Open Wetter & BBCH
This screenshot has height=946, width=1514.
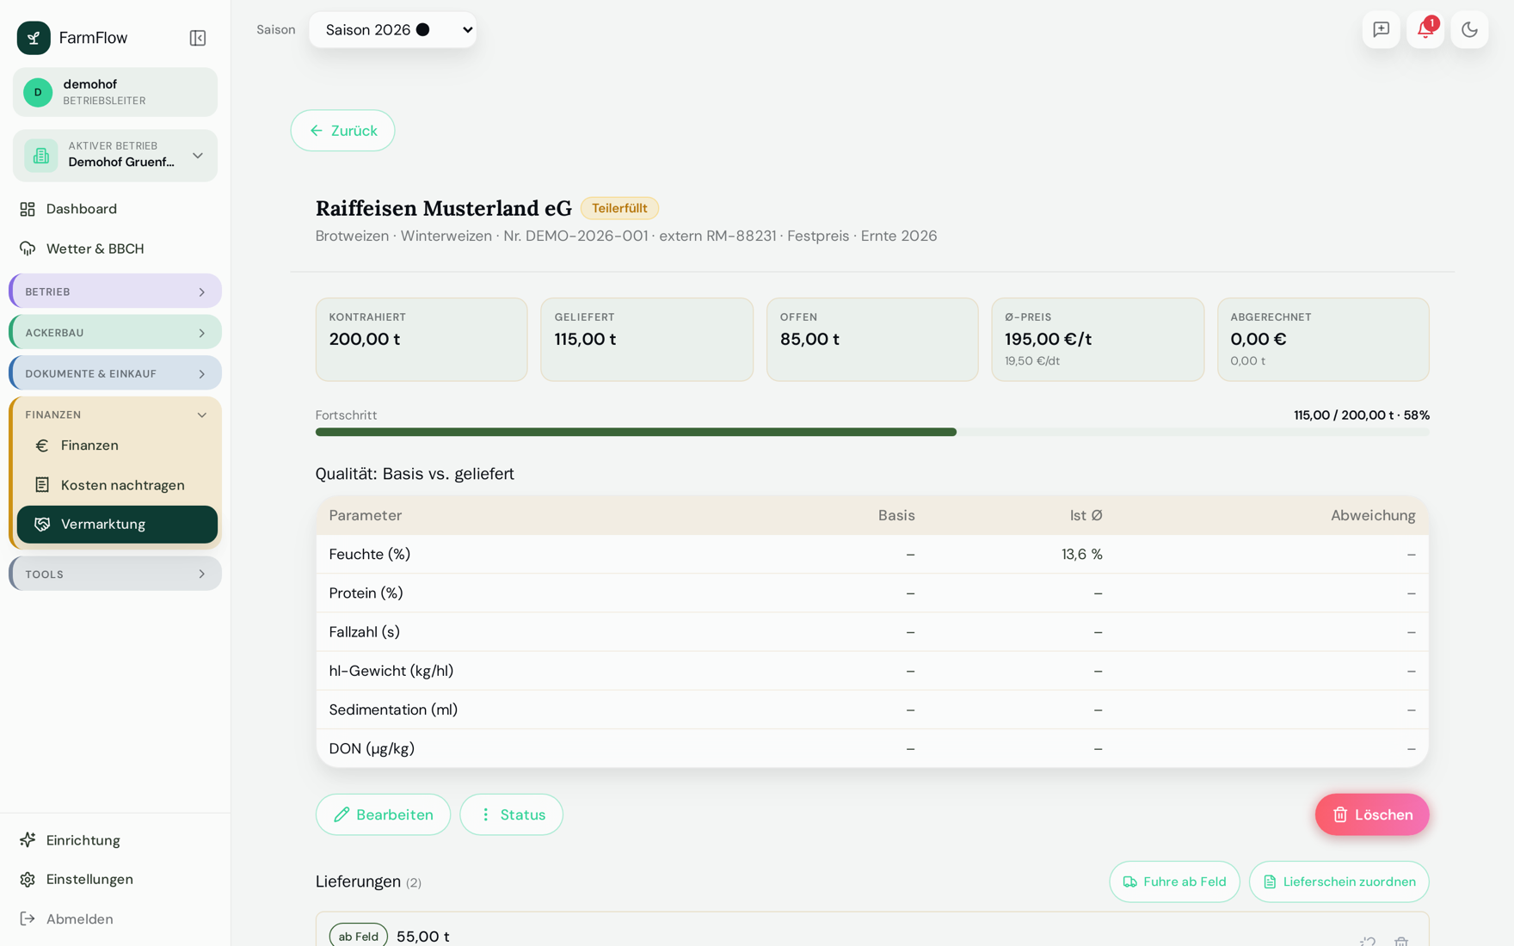tap(115, 249)
